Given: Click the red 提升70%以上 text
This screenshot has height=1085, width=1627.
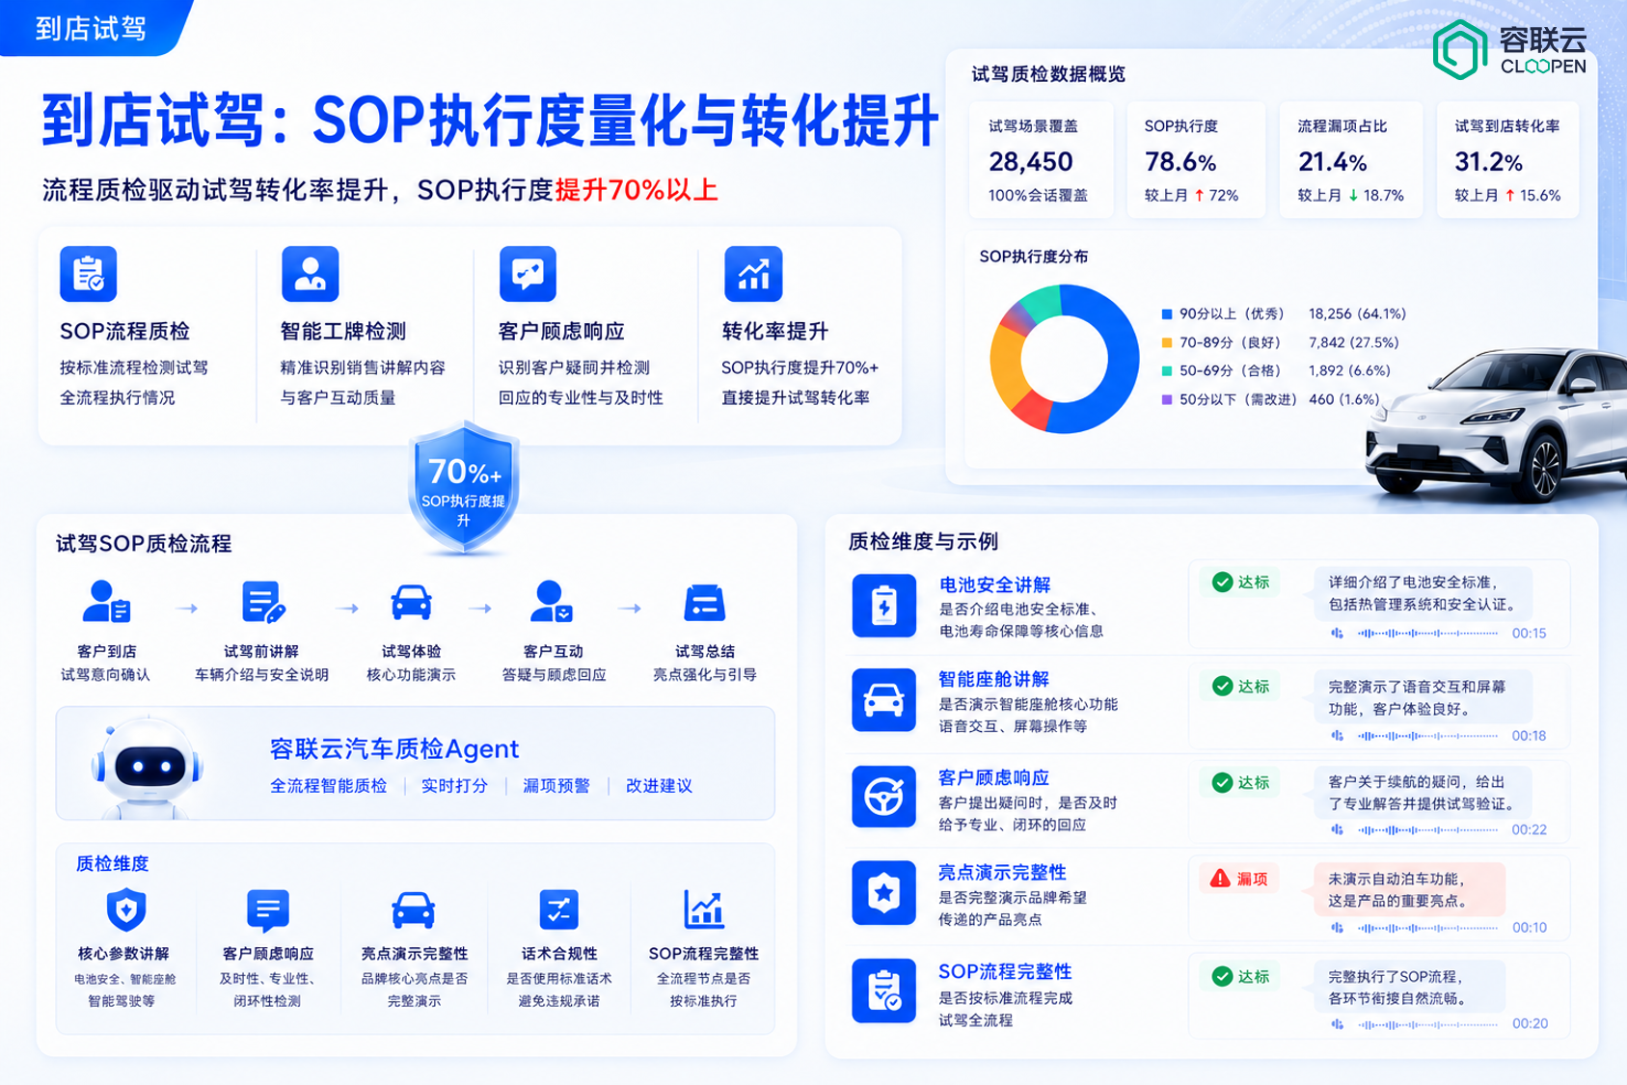Looking at the screenshot, I should (x=636, y=190).
